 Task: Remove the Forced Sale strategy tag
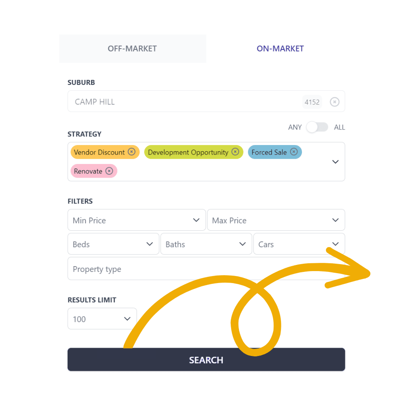pos(294,152)
